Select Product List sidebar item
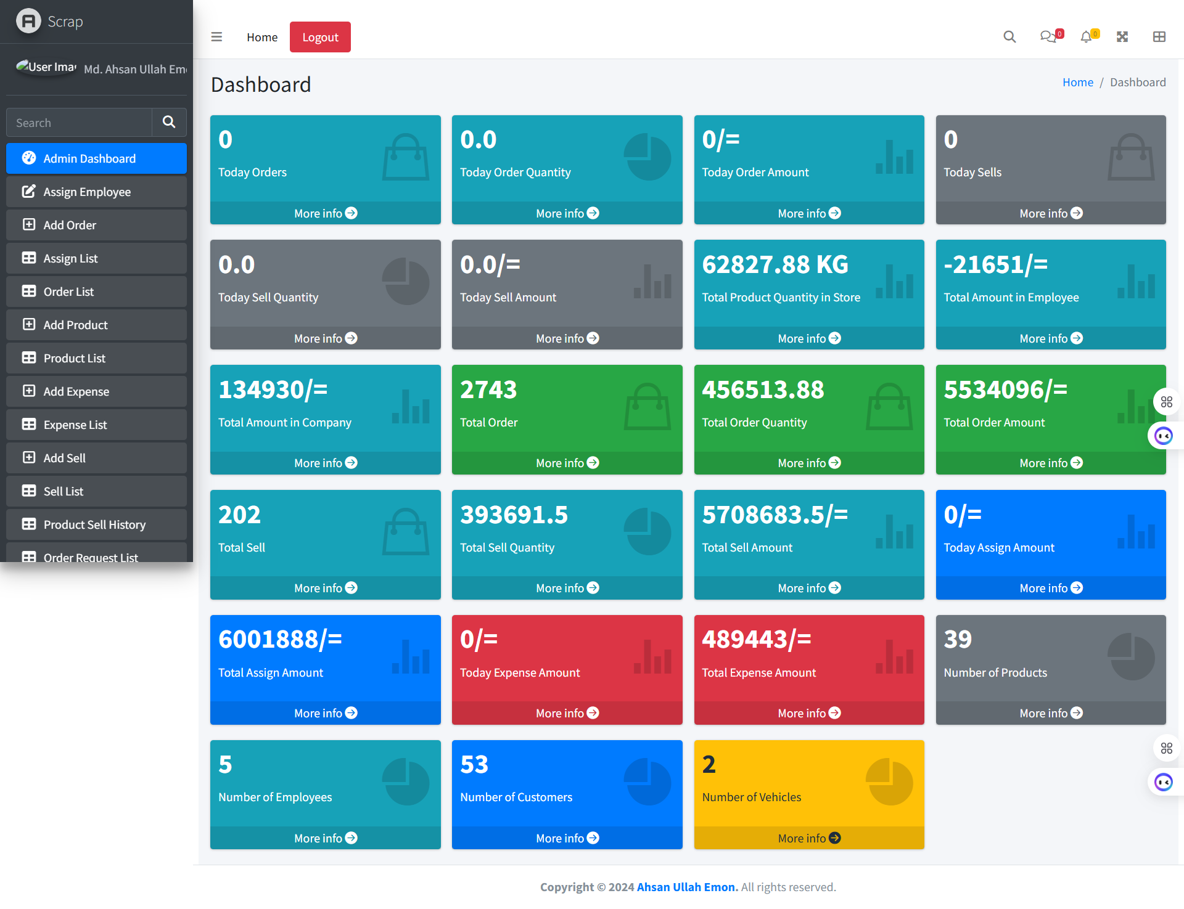Viewport: 1184px width, 909px height. coord(74,358)
